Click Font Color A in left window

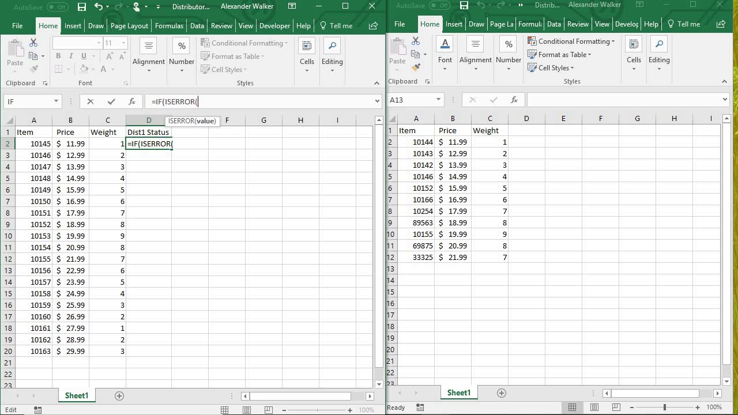104,69
